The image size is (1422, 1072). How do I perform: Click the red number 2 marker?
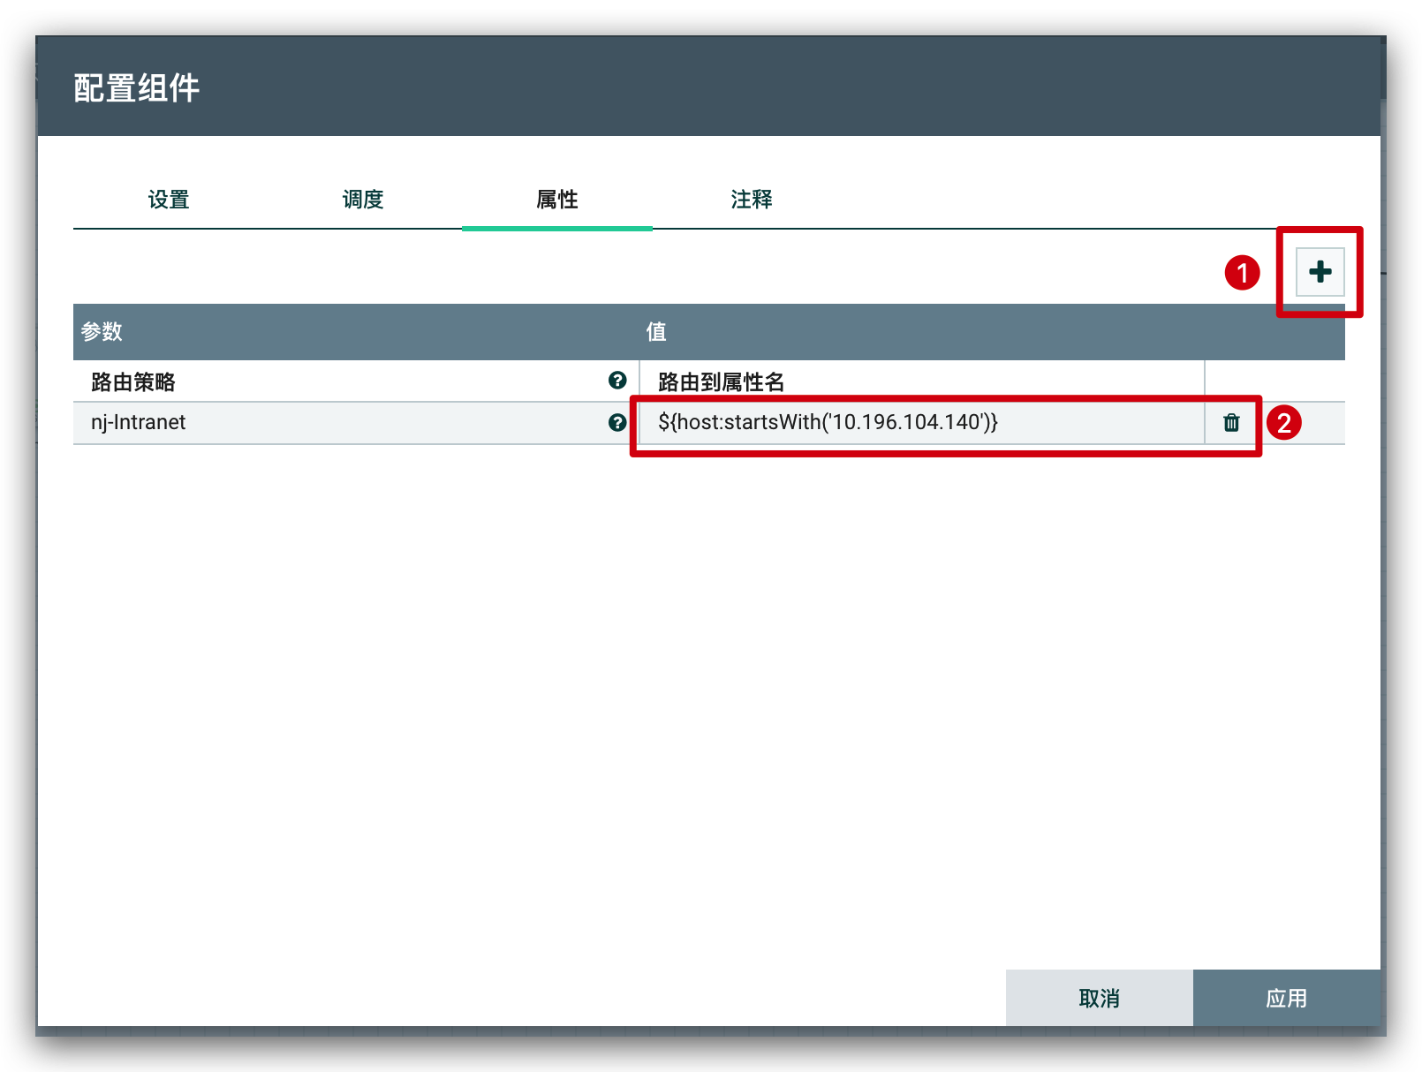click(1283, 423)
